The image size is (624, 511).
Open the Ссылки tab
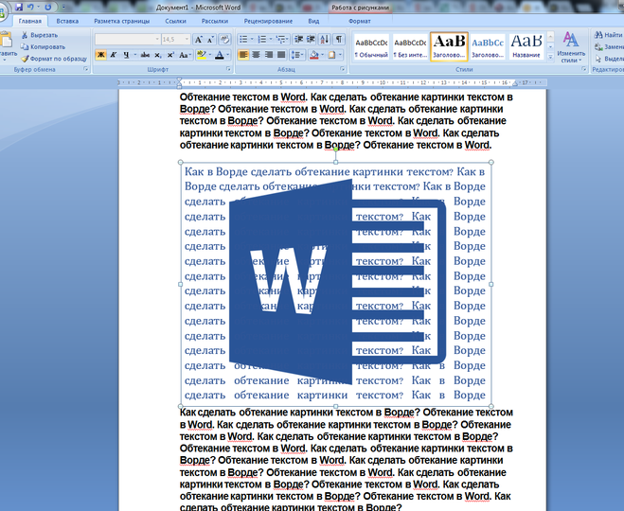click(x=175, y=21)
